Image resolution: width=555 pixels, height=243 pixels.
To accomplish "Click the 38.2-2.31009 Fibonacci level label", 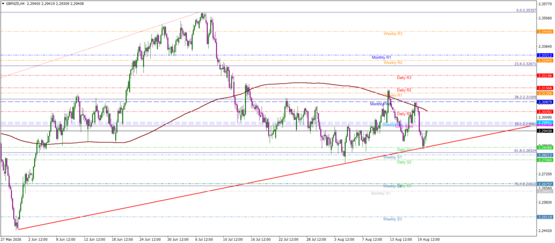I will [526, 97].
